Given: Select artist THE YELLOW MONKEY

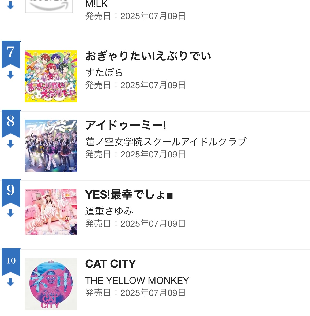Looking at the screenshot, I should pos(137,280).
